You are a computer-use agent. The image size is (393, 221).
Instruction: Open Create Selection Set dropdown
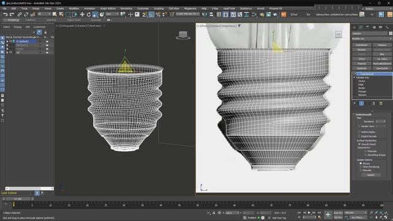coord(187,14)
